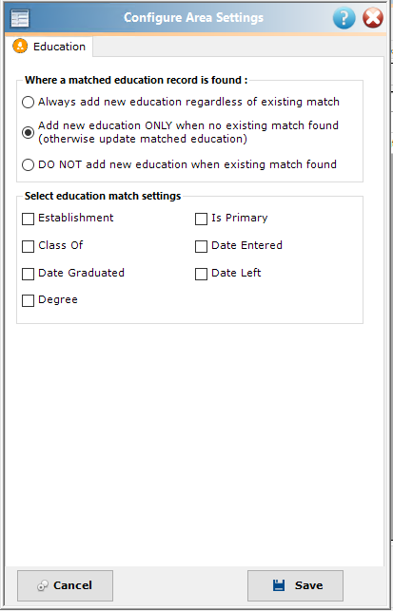Click the orange Education tab icon
Screen dimensions: 393x611
(20, 46)
